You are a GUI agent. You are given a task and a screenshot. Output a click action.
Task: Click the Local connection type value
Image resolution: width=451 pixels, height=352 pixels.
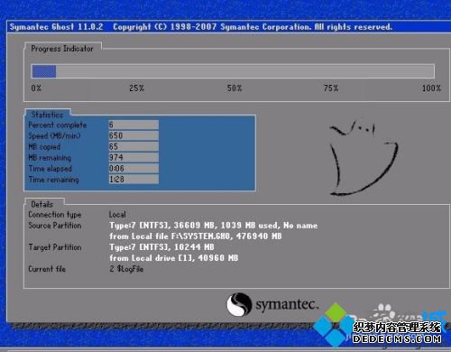coord(117,215)
